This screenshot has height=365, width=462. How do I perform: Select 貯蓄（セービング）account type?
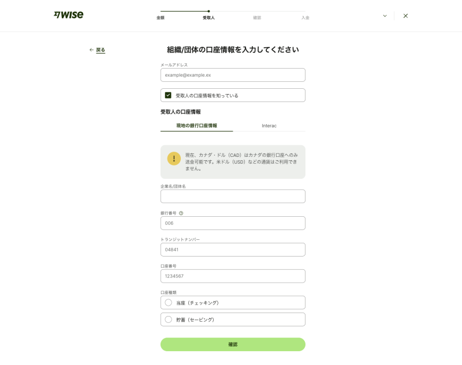tap(169, 319)
